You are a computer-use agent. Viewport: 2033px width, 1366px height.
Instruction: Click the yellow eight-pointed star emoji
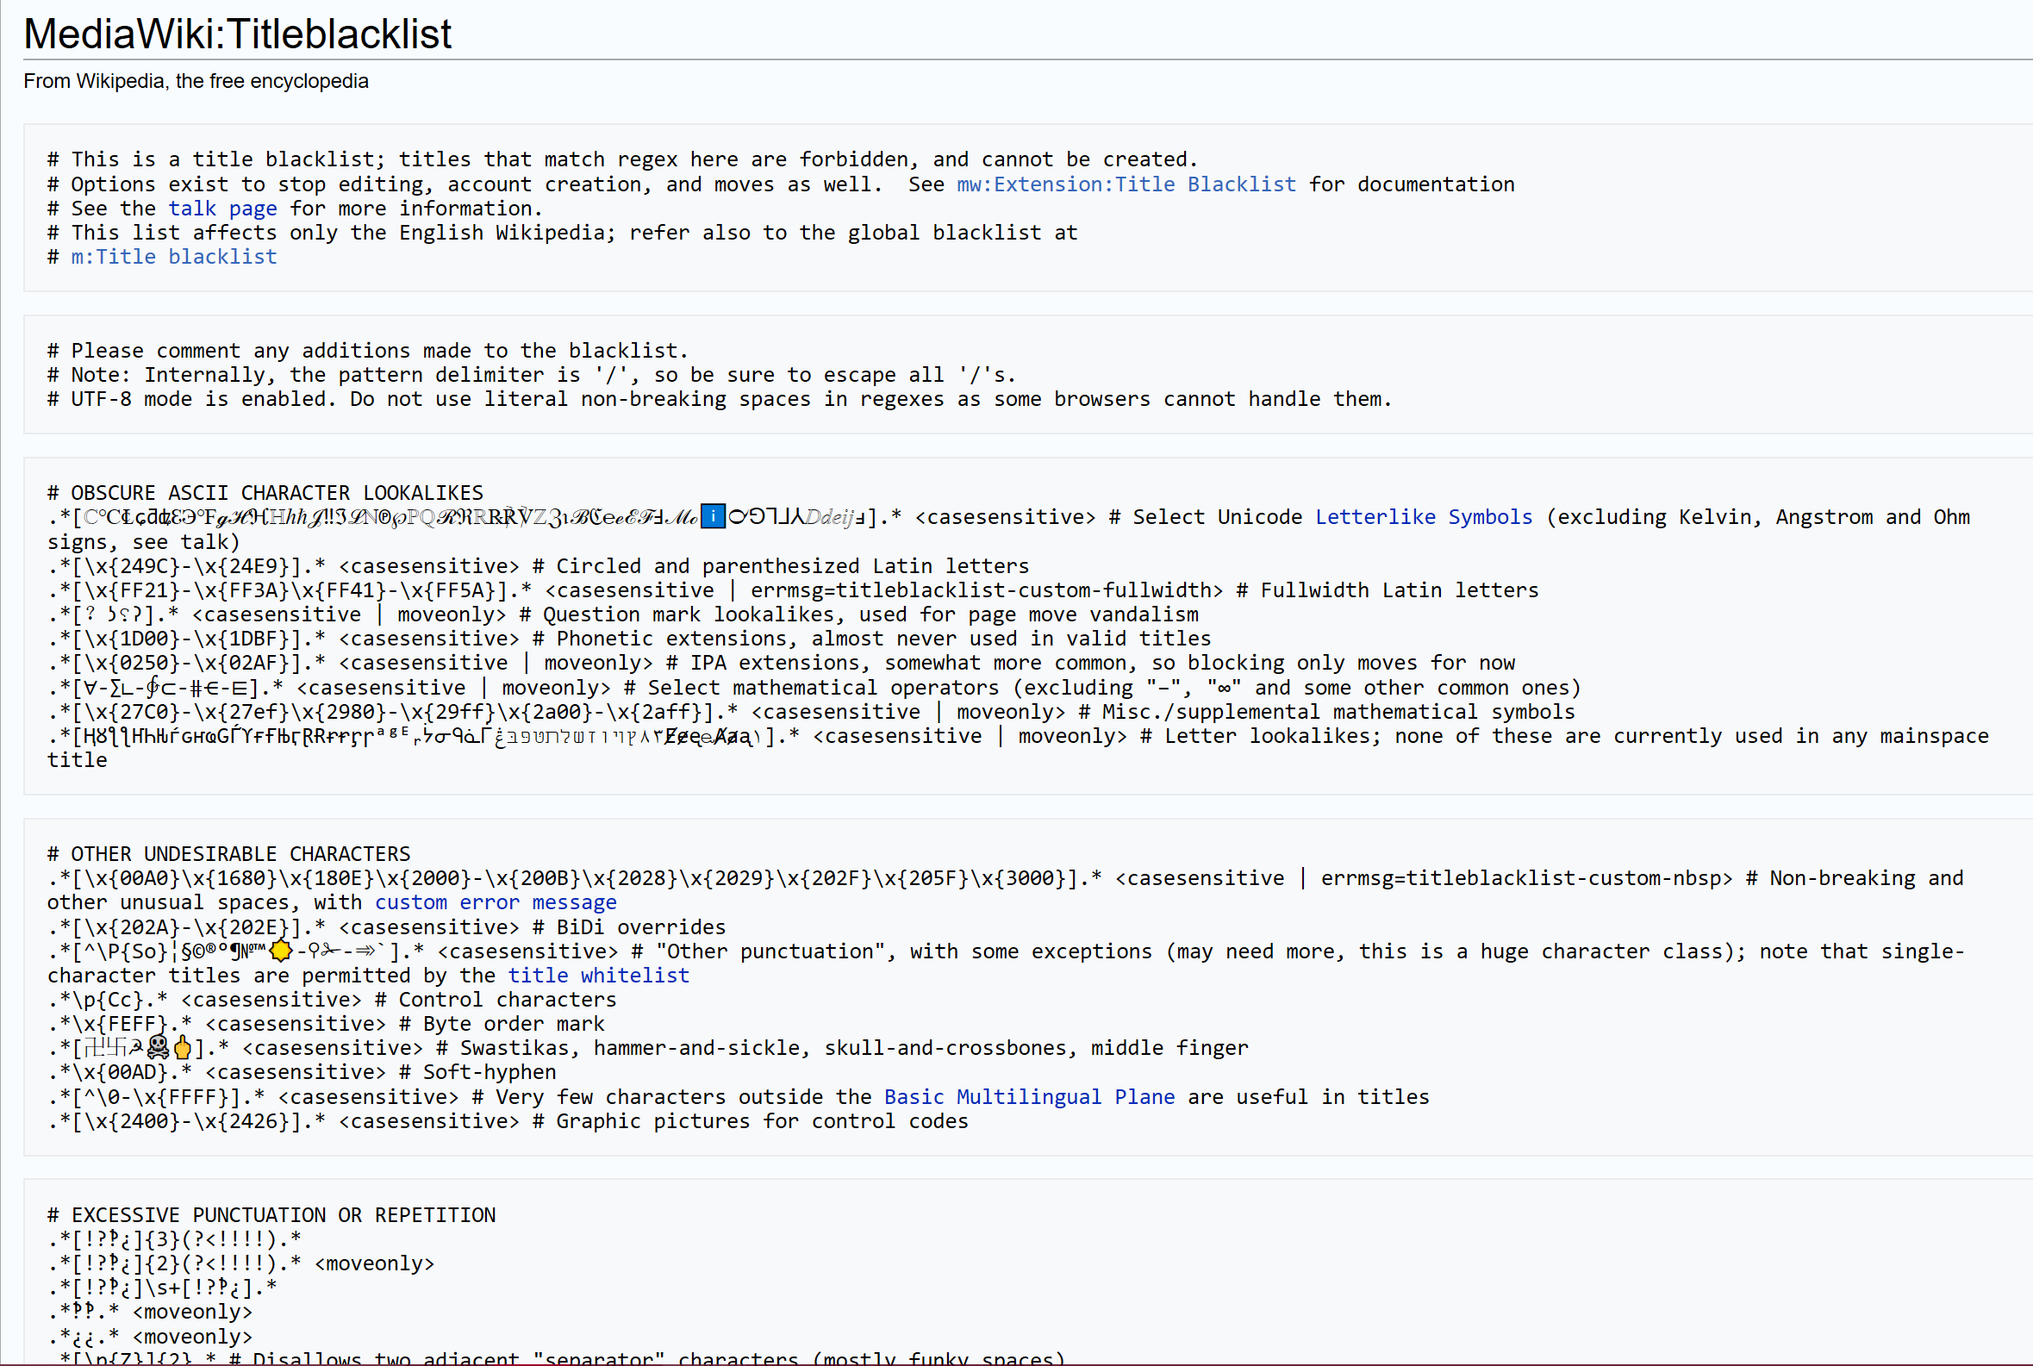pos(281,951)
